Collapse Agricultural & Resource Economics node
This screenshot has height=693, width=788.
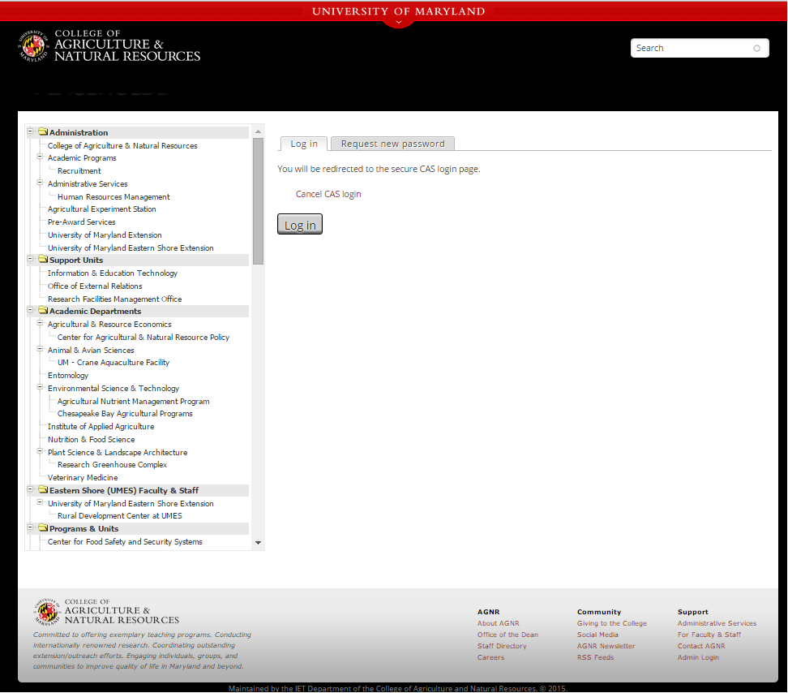(x=40, y=323)
